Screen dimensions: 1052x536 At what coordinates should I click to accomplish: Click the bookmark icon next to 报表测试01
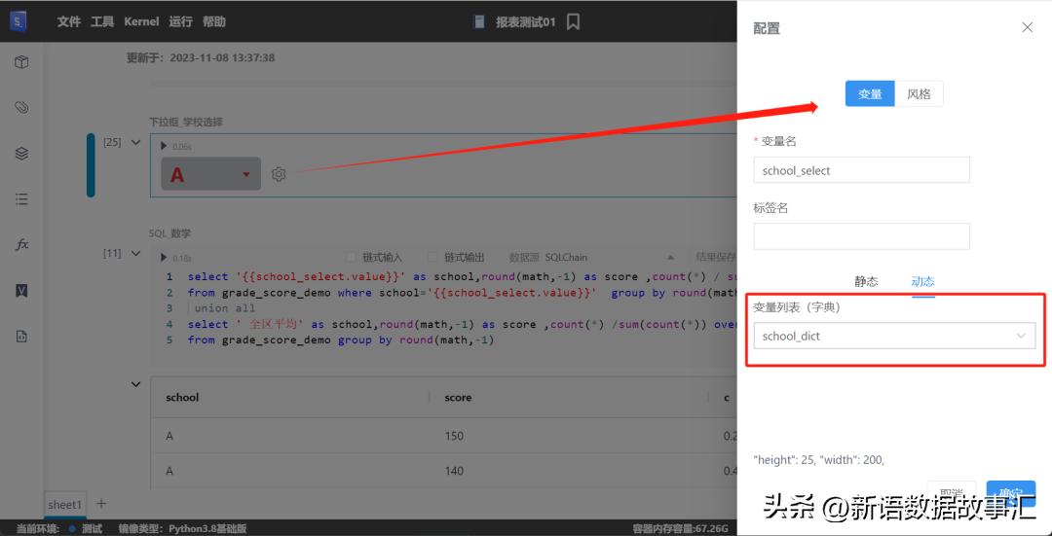(x=573, y=22)
